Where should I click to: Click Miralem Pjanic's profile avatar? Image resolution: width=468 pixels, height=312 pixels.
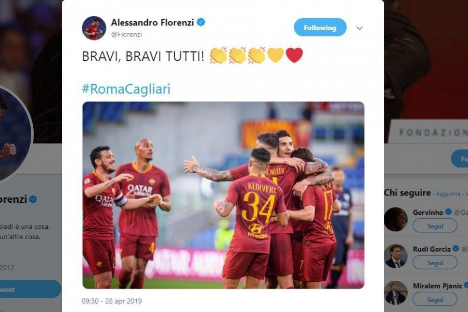(396, 293)
